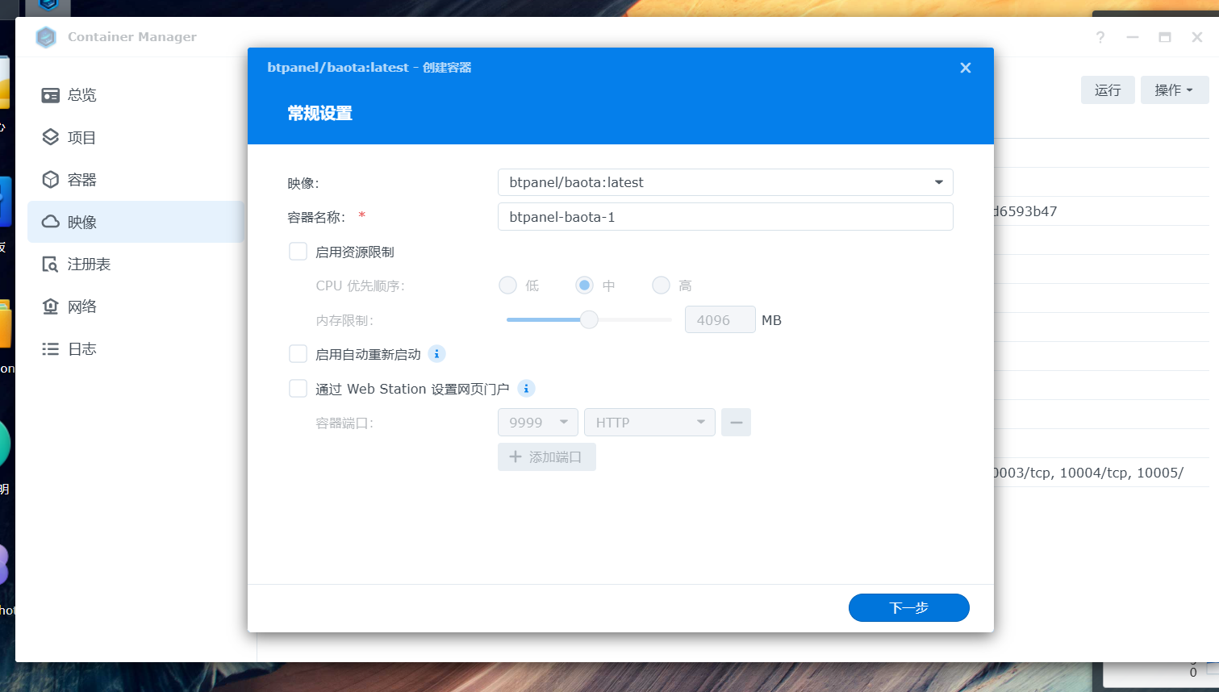Screen dimensions: 1219x692
Task: Check 通过 Web Station 设置网页门户 option
Action: tap(298, 389)
